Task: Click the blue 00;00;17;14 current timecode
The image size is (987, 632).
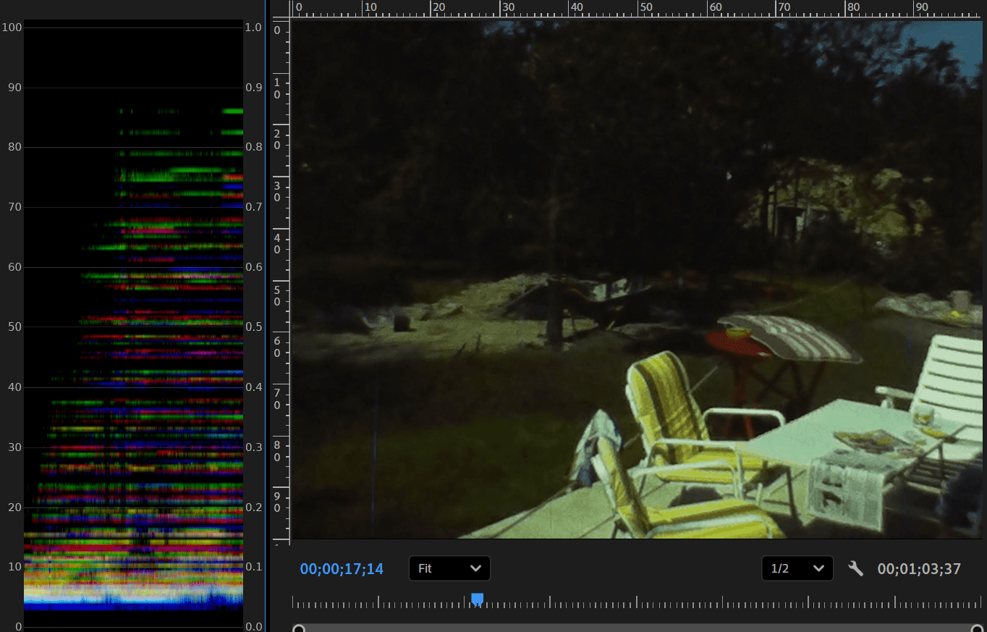Action: [x=342, y=569]
